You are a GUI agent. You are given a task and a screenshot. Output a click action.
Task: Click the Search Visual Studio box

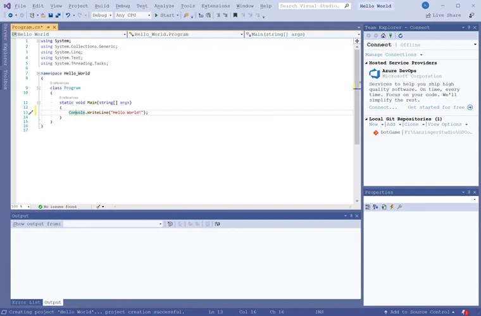coord(312,6)
